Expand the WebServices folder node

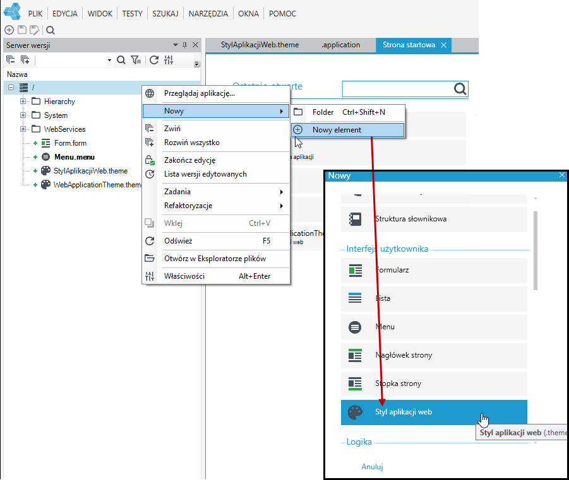(23, 129)
